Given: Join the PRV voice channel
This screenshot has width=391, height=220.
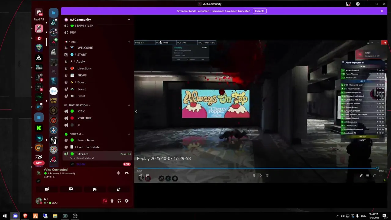Looking at the screenshot, I should click(97, 32).
